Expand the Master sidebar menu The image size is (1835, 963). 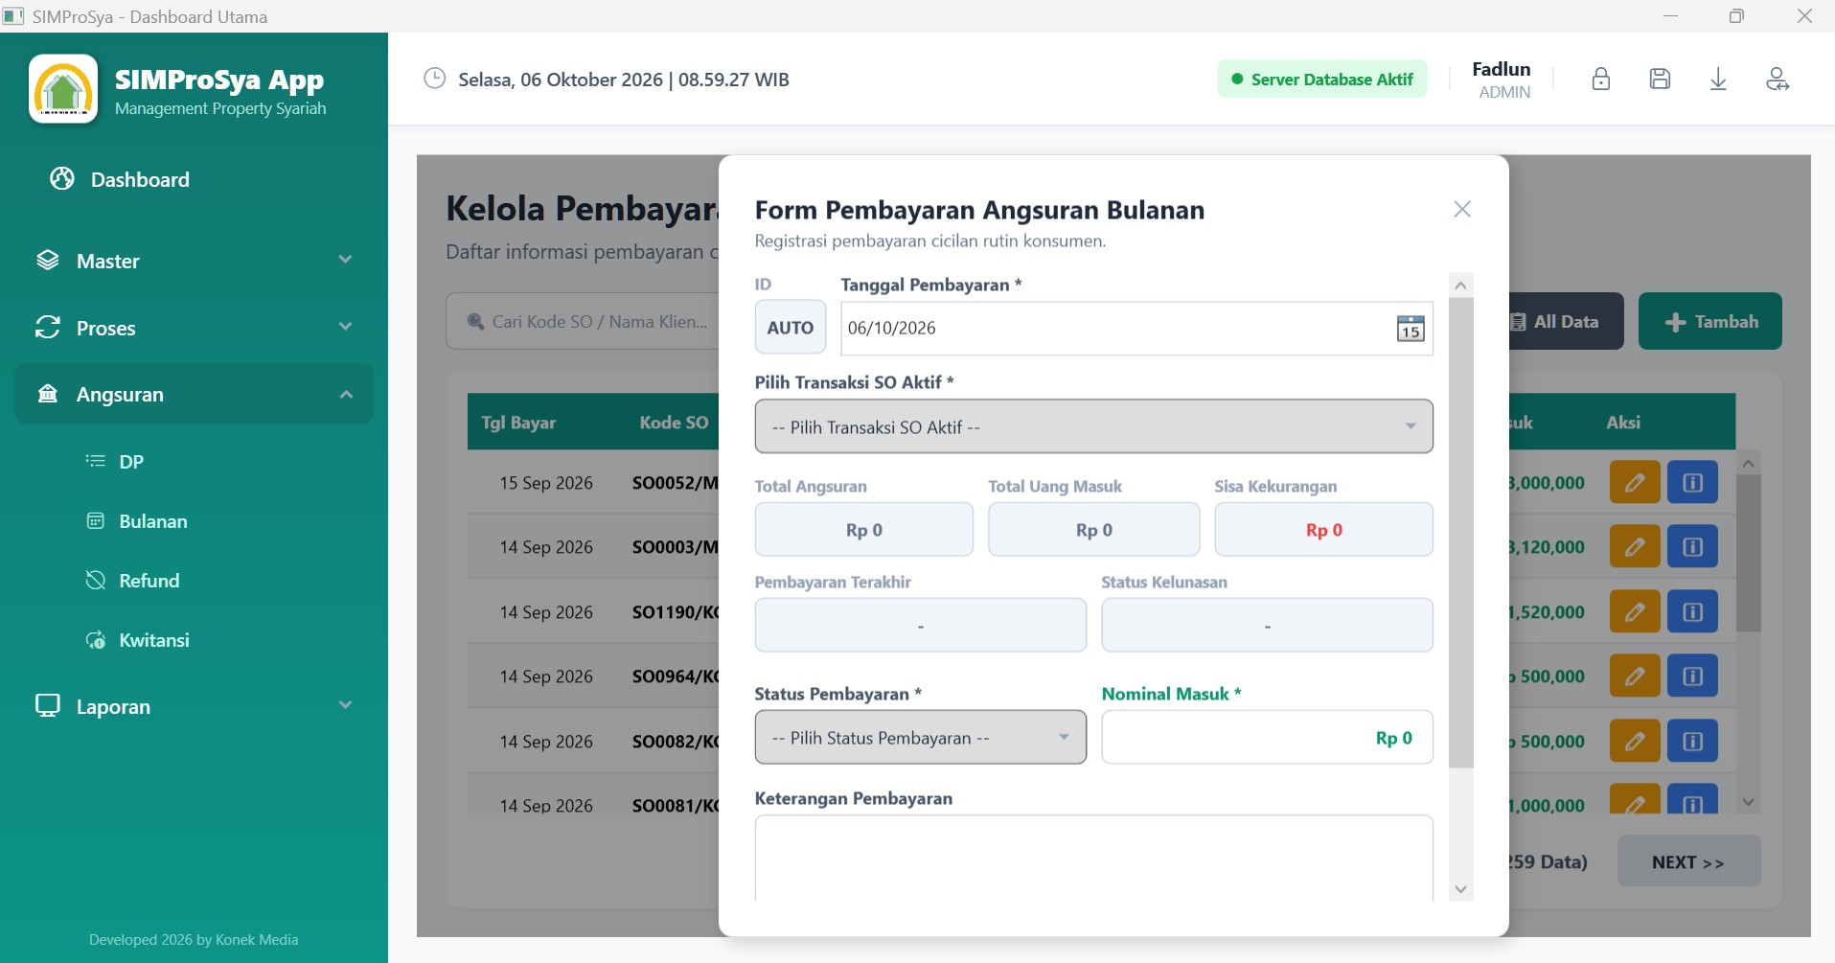[194, 261]
